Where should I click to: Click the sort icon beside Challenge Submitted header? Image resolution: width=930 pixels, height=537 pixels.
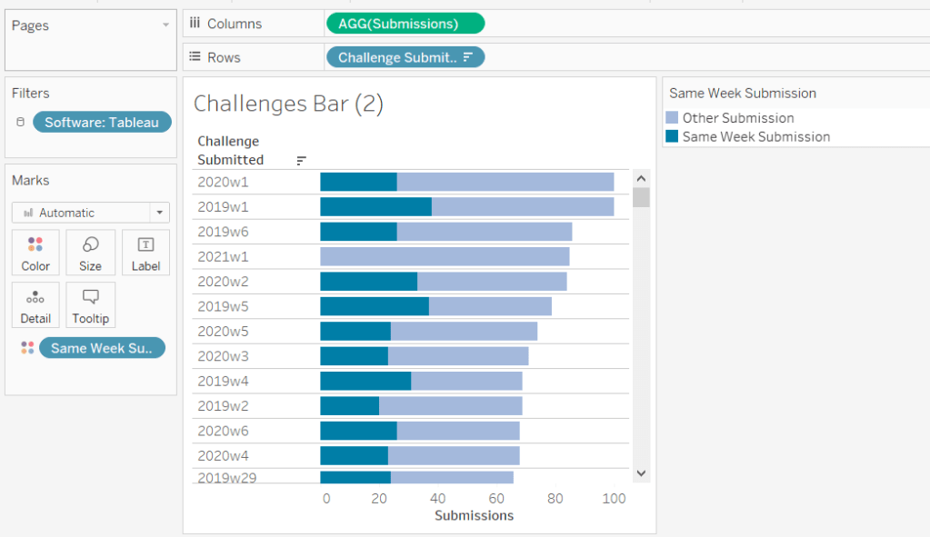coord(301,161)
